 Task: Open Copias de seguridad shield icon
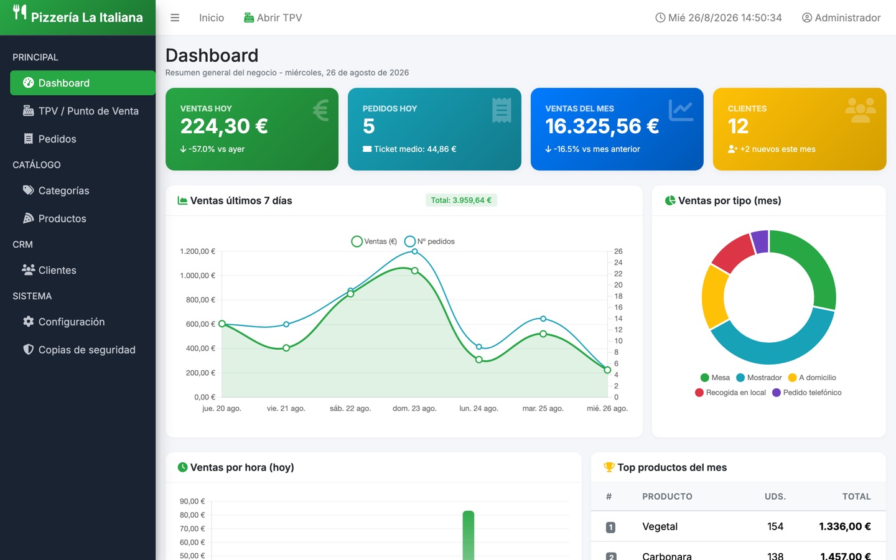point(28,350)
